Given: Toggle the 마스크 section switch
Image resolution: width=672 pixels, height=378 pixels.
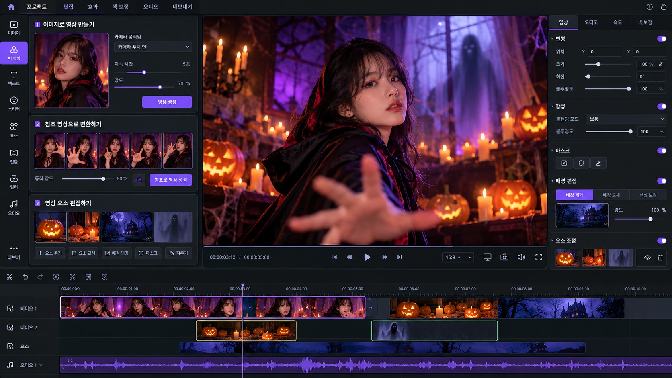Looking at the screenshot, I should coord(662,151).
